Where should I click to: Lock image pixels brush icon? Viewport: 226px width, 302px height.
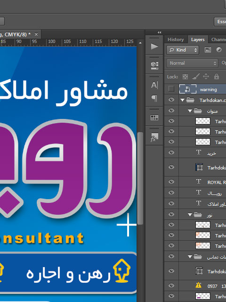pos(196,76)
